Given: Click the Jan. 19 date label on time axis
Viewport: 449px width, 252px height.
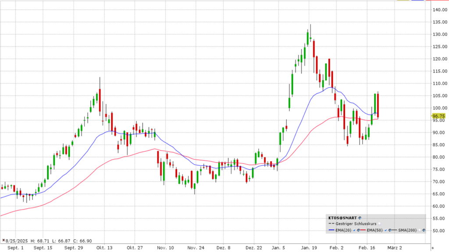Looking at the screenshot, I should click(x=308, y=247).
